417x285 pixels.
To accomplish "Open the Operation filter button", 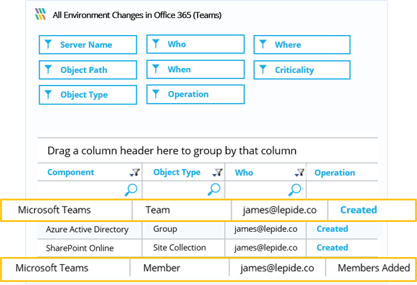I will (195, 95).
